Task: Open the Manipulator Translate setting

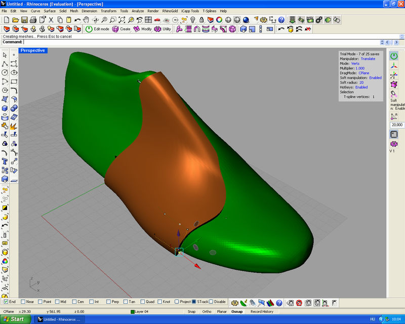Action: [x=368, y=59]
